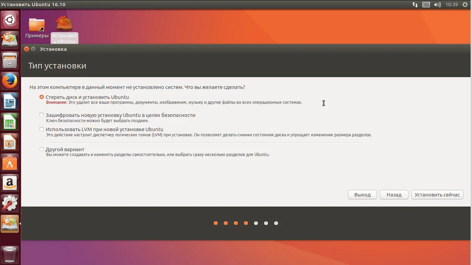Open the 10:39 clock menu
The height and width of the screenshot is (265, 472).
452,4
